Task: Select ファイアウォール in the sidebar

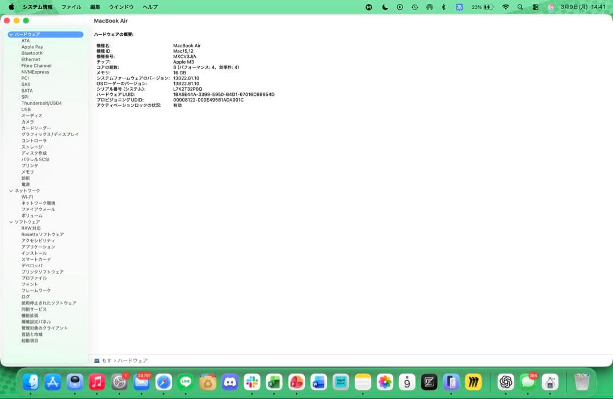Action: 38,209
